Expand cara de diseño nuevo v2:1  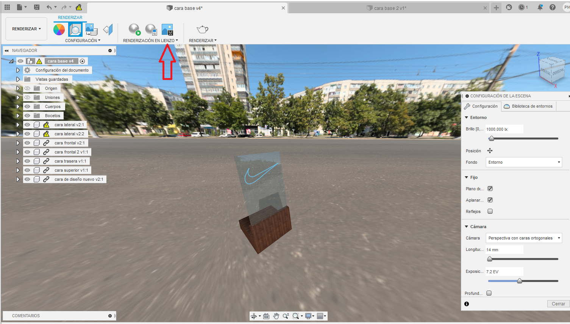coord(18,179)
